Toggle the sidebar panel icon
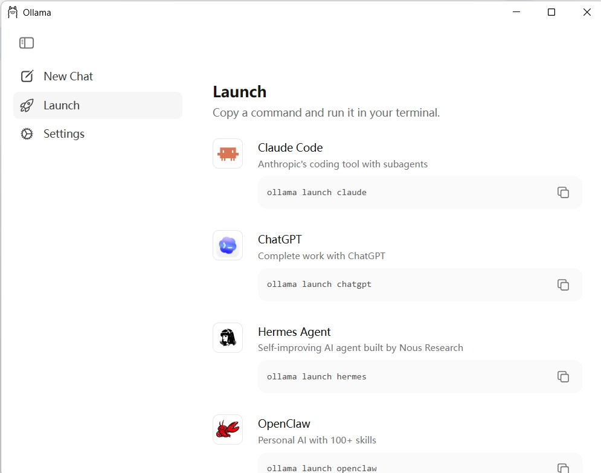The height and width of the screenshot is (473, 601). pos(27,43)
